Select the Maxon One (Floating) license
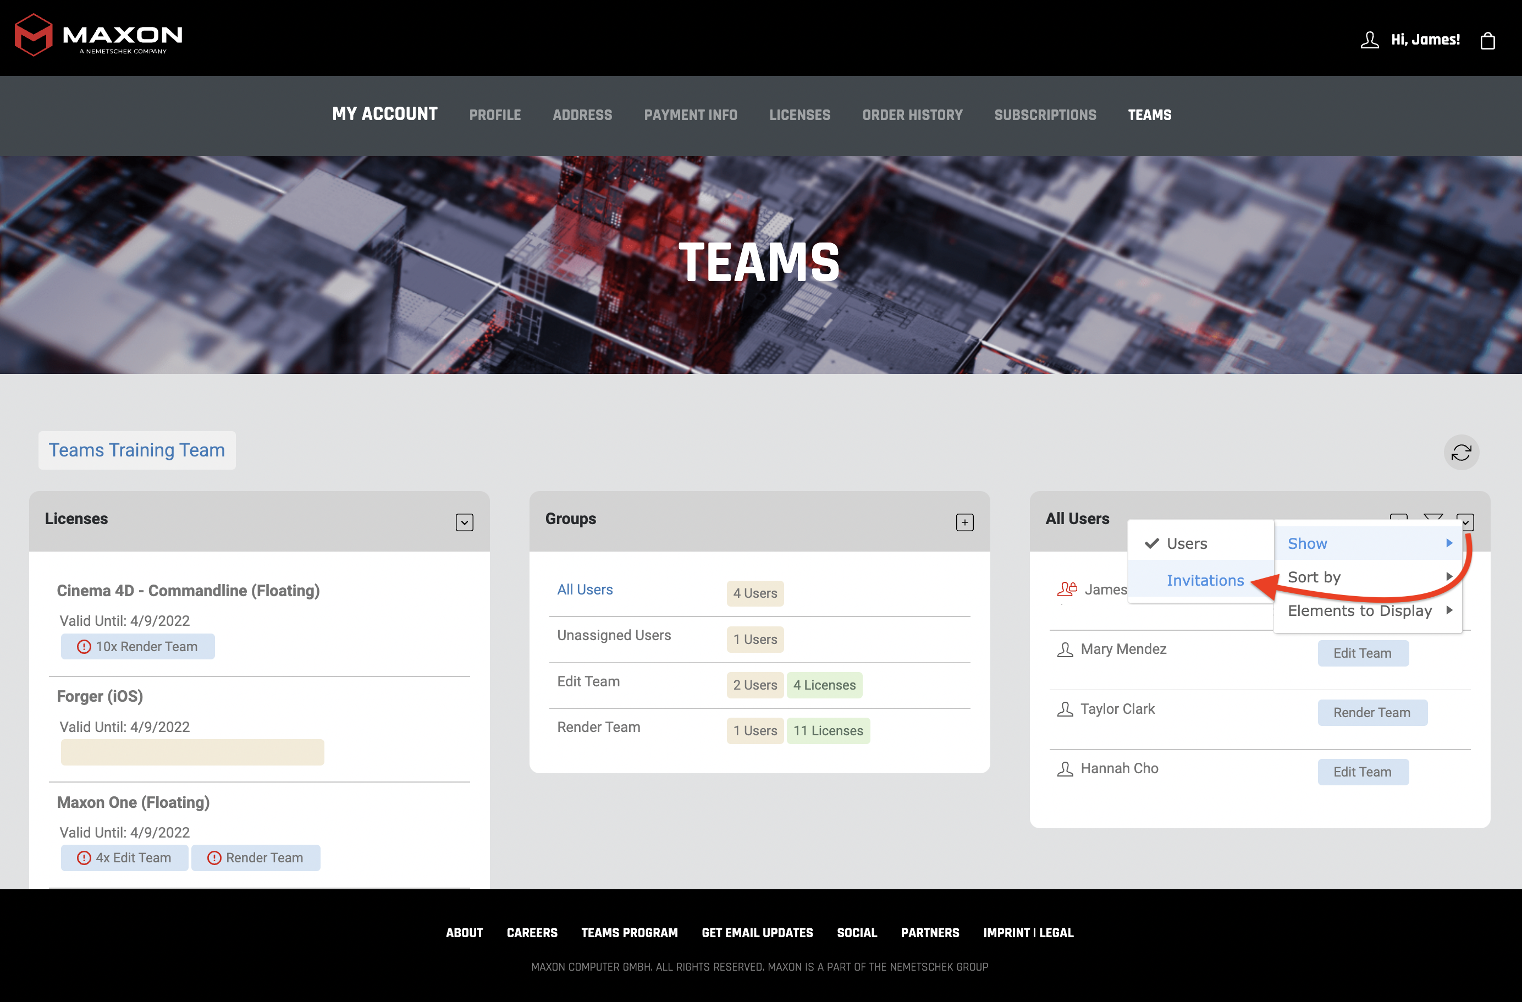1522x1002 pixels. coord(133,802)
